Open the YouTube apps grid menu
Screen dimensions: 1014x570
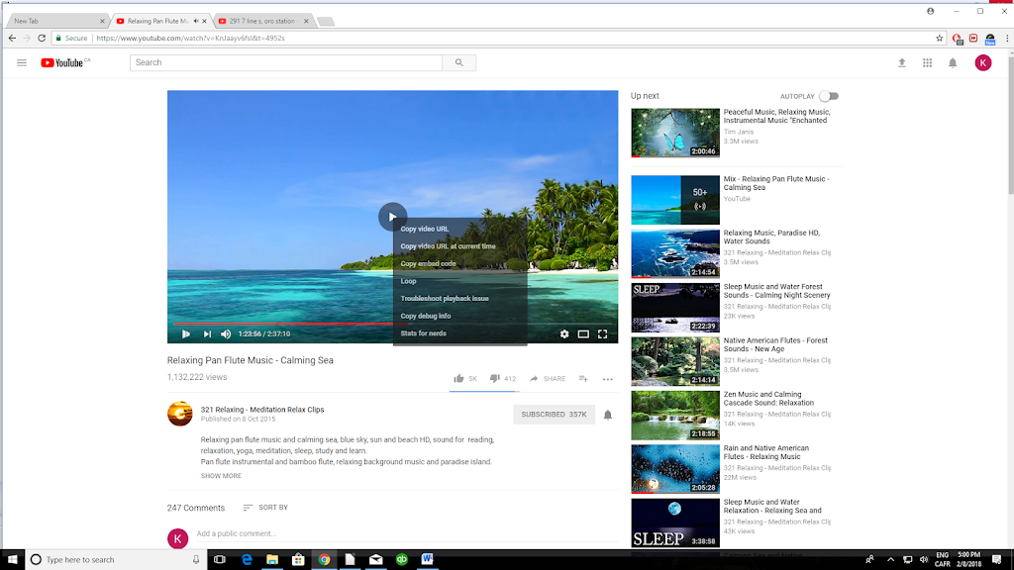(x=927, y=62)
